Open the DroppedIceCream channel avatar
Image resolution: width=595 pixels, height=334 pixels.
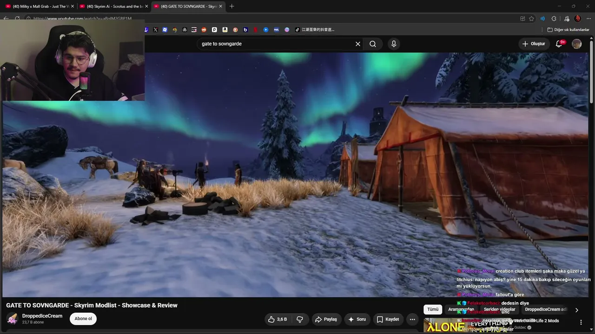point(12,319)
